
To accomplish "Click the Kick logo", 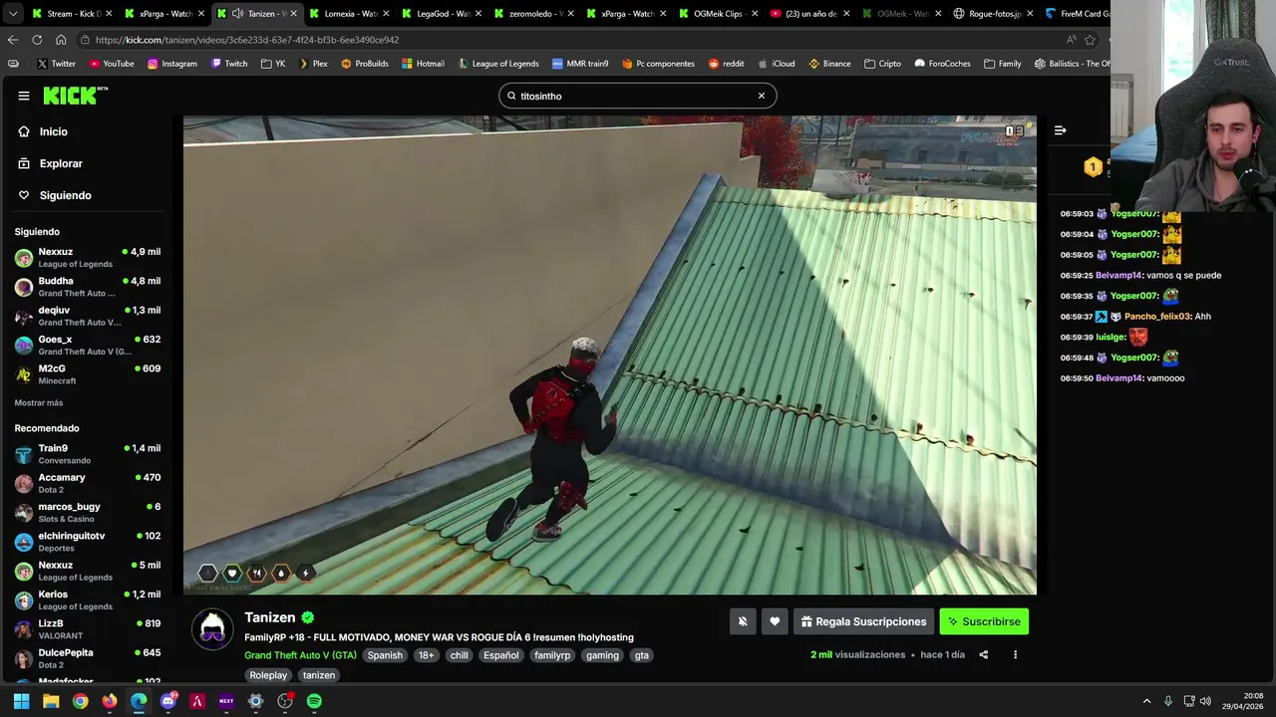I will [75, 96].
